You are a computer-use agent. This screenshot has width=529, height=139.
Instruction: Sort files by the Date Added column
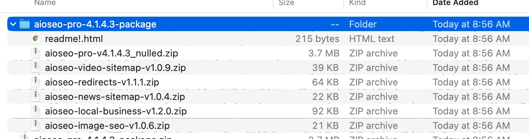pyautogui.click(x=455, y=3)
